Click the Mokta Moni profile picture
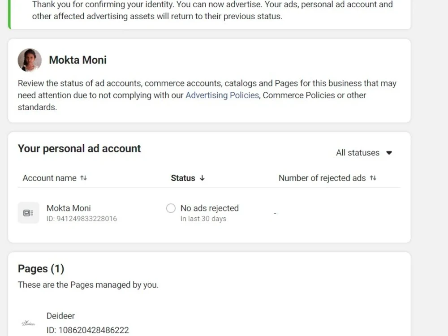 coord(30,60)
